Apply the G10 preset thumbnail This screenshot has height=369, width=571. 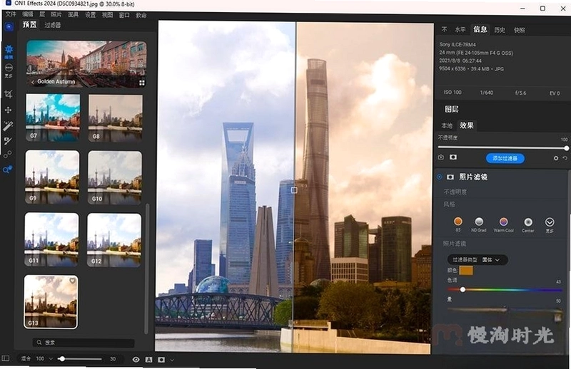(115, 178)
